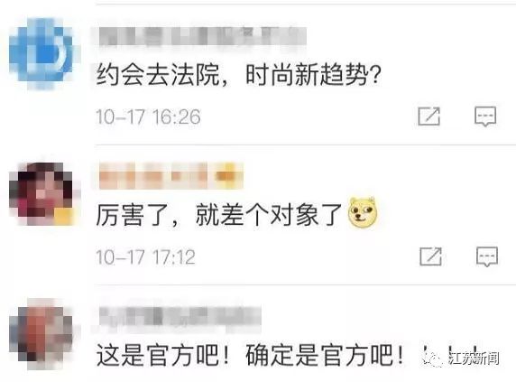Tap the 江苏新闻 watermark text
This screenshot has width=516, height=382.
coord(474,359)
